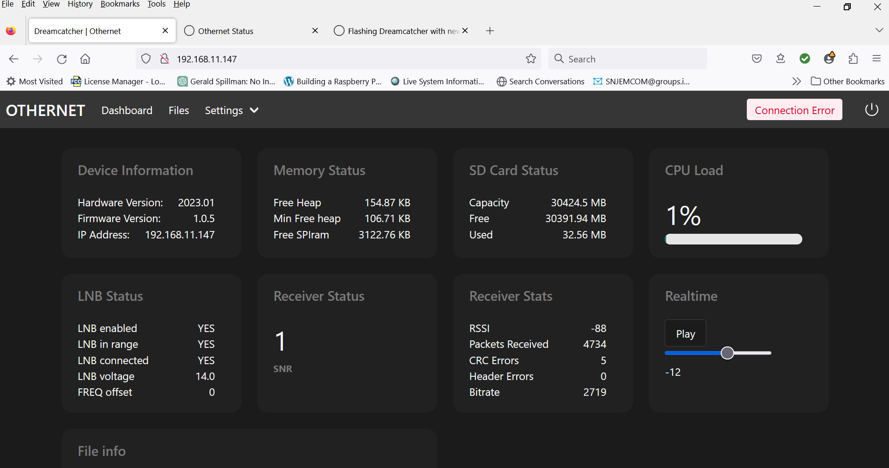Click the SNR value 1
Viewport: 889px width, 468px height.
point(280,341)
